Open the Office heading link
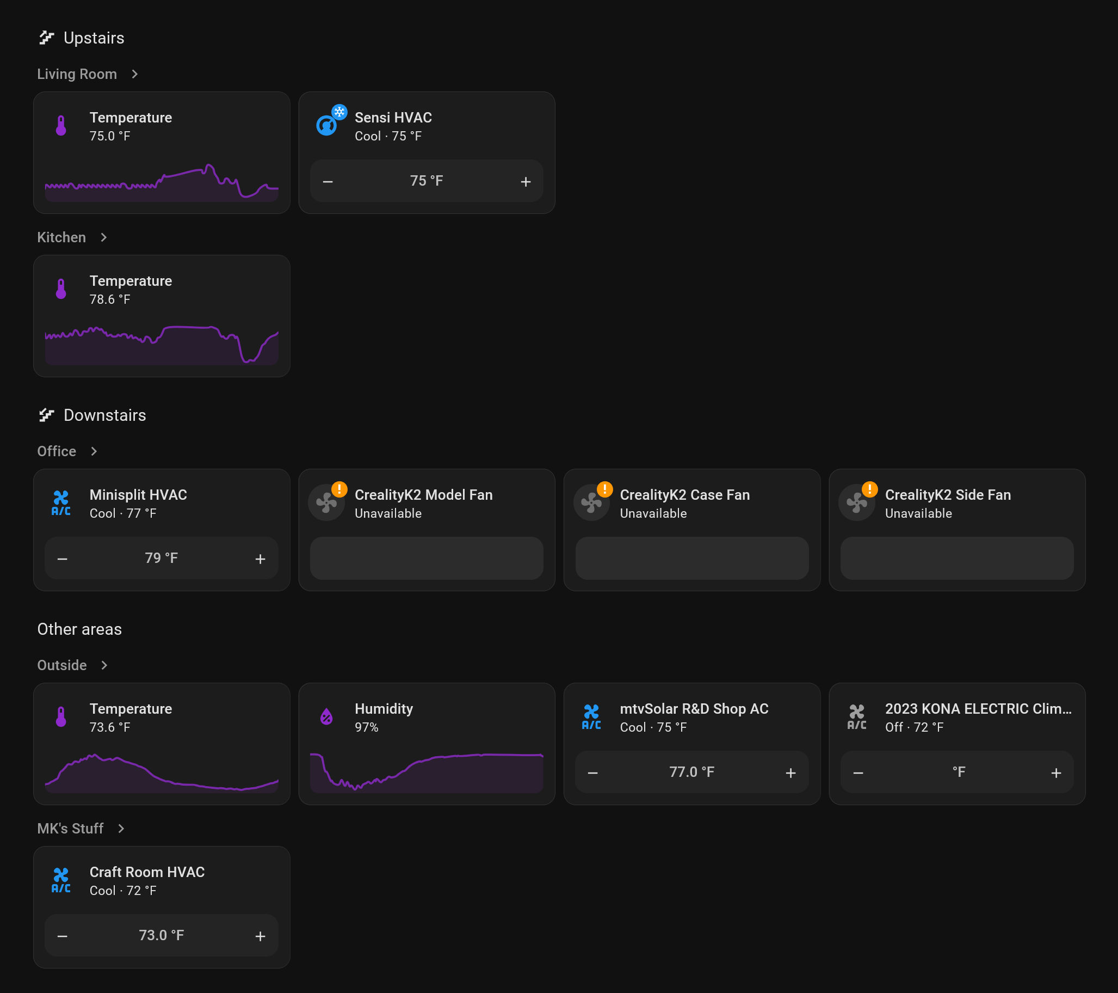The height and width of the screenshot is (993, 1118). 57,451
